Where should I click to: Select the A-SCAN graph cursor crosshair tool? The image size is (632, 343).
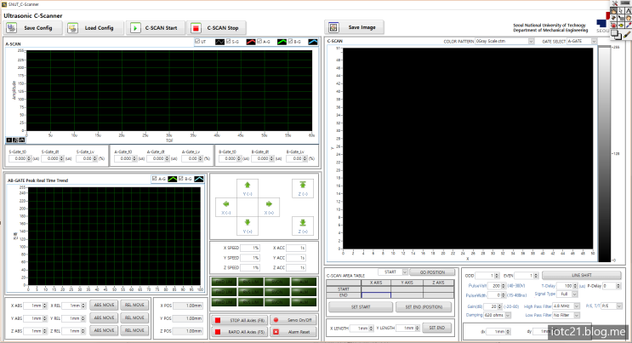point(9,140)
